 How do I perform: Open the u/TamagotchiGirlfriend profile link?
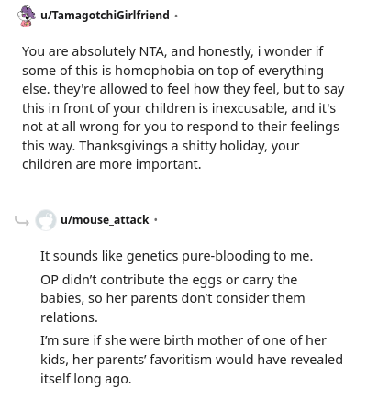(105, 15)
